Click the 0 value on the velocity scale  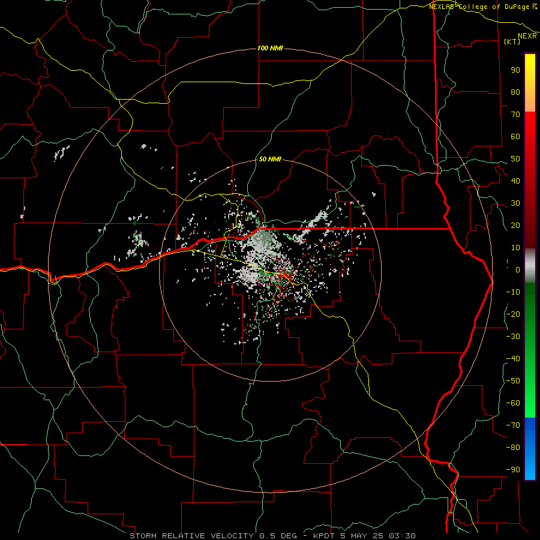[x=518, y=270]
